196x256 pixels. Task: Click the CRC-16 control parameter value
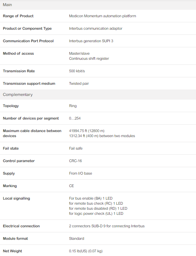[75, 161]
